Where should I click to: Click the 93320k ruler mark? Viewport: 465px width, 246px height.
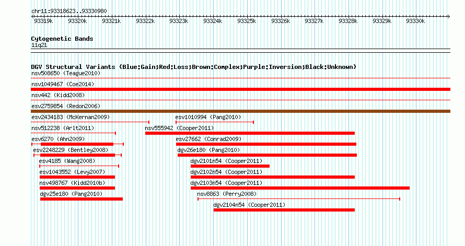(77, 21)
